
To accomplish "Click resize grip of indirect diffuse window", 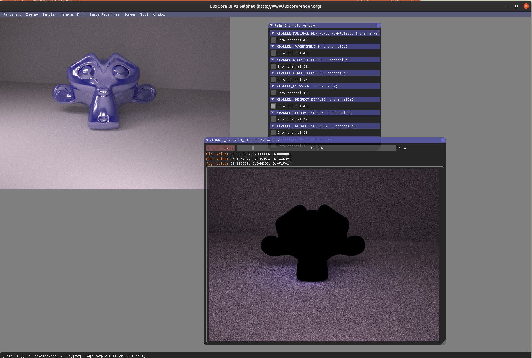I will pyautogui.click(x=444, y=342).
